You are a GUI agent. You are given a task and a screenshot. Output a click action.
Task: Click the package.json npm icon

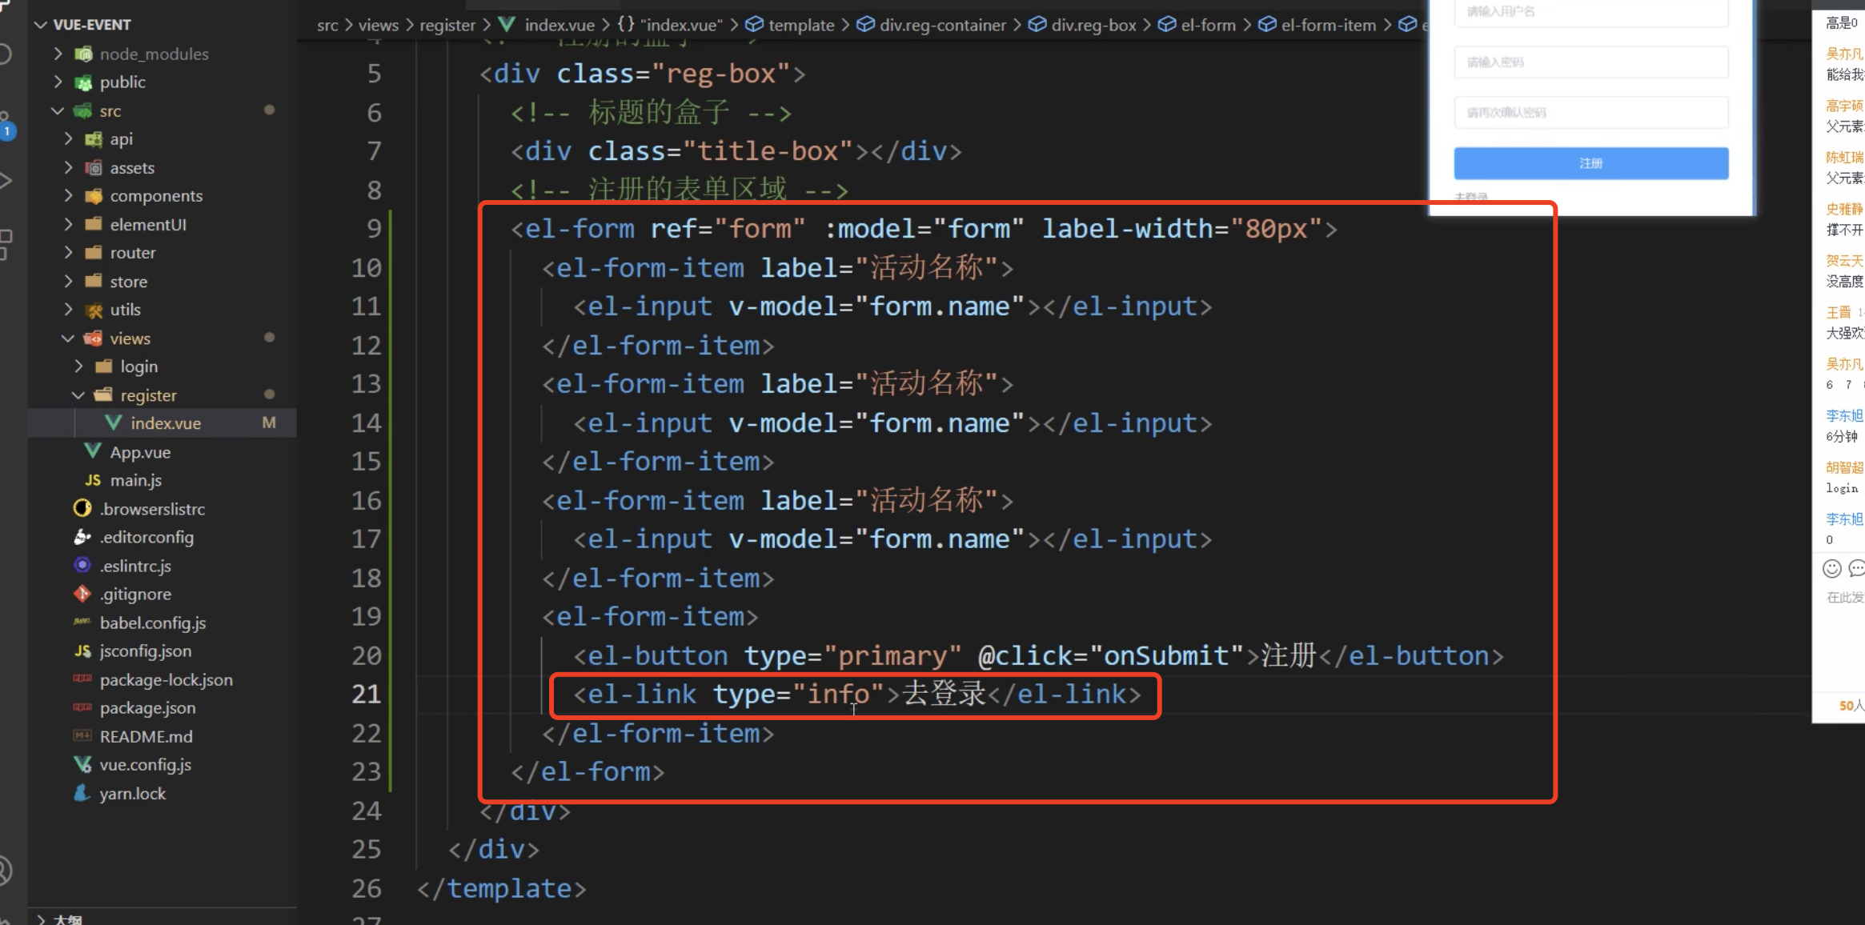click(x=82, y=707)
